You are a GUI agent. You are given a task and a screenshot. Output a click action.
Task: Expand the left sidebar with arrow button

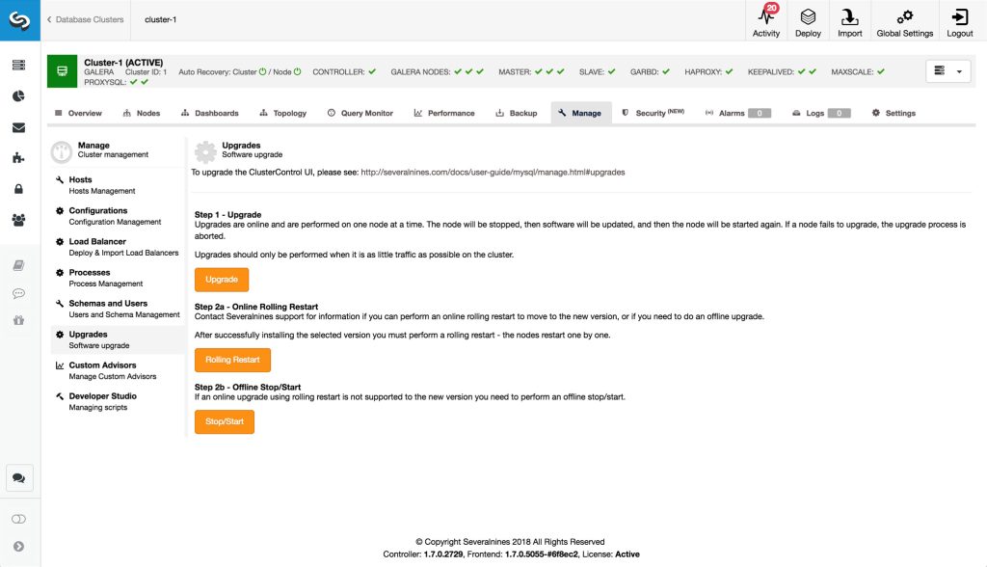[x=18, y=546]
